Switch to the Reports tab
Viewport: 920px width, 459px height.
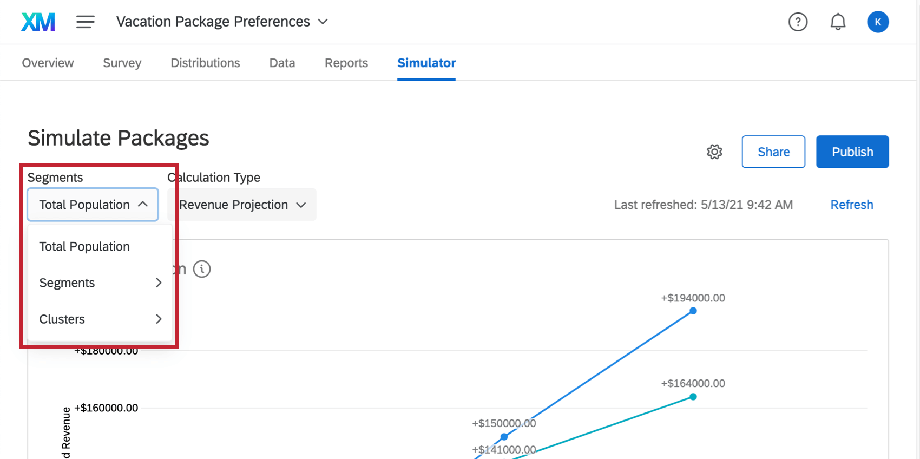346,63
